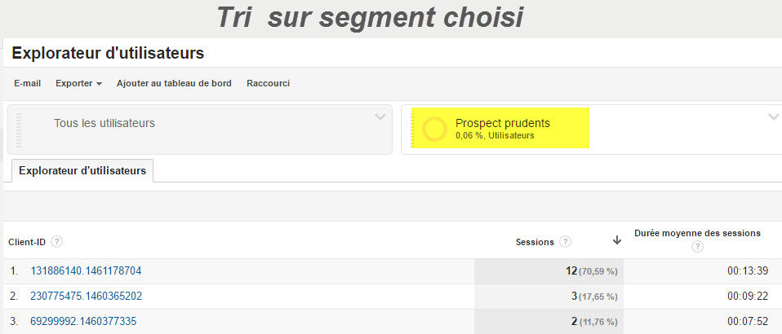This screenshot has height=334, width=782.
Task: Grab the drag handle of Tous les utilisateurs
Action: tap(19, 130)
